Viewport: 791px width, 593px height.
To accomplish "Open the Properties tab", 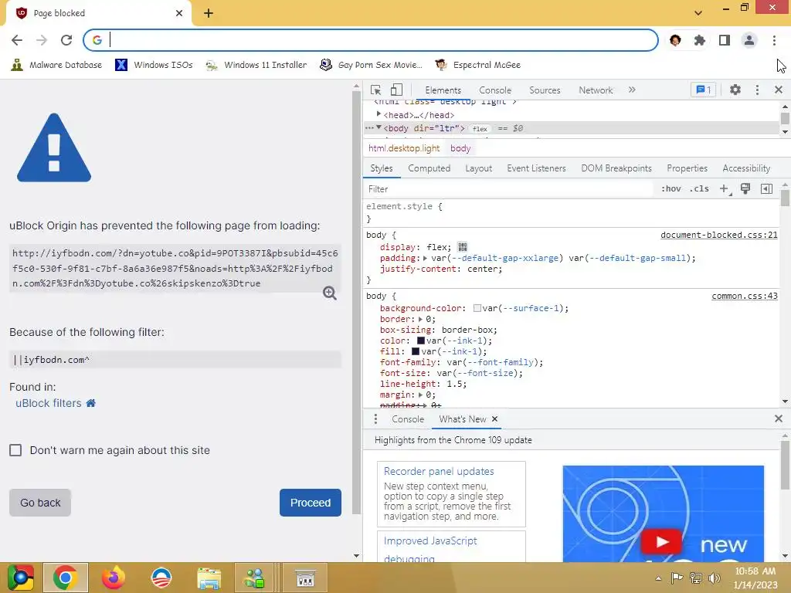I will point(687,168).
